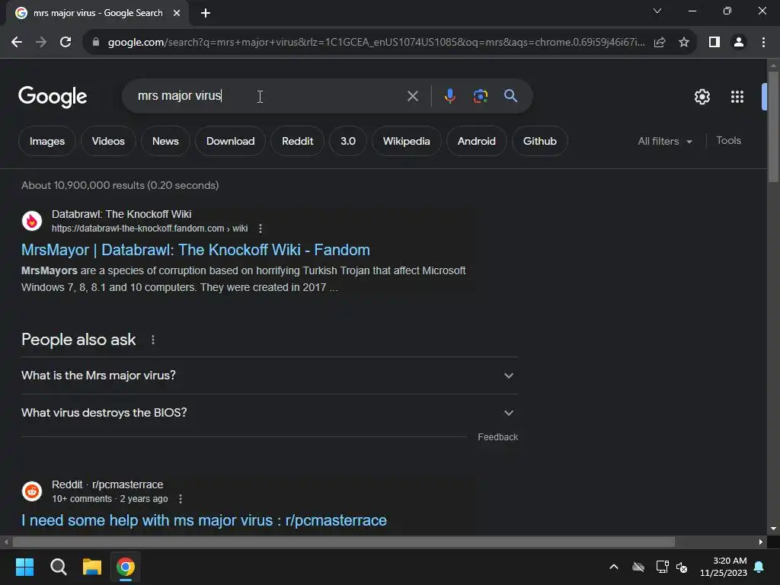Open MrsMayor Databrawl Fandom result
The image size is (780, 585).
click(196, 250)
